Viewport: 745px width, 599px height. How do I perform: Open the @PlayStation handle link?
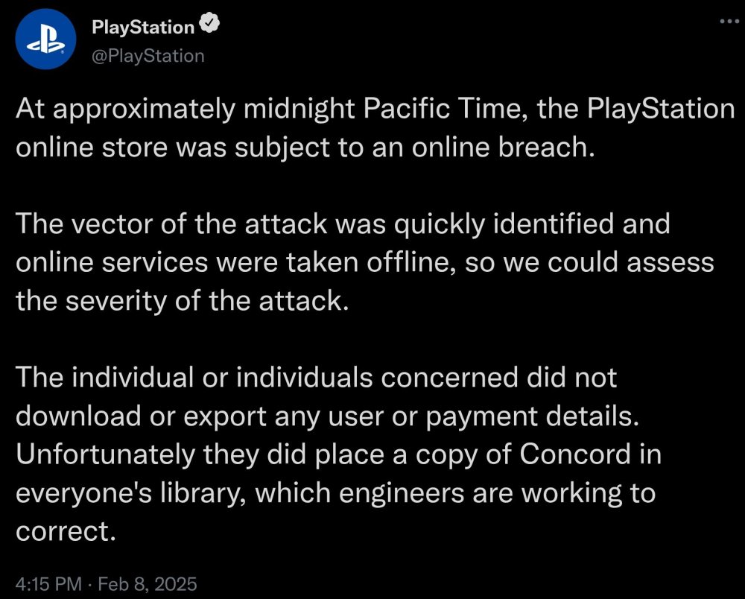coord(148,55)
